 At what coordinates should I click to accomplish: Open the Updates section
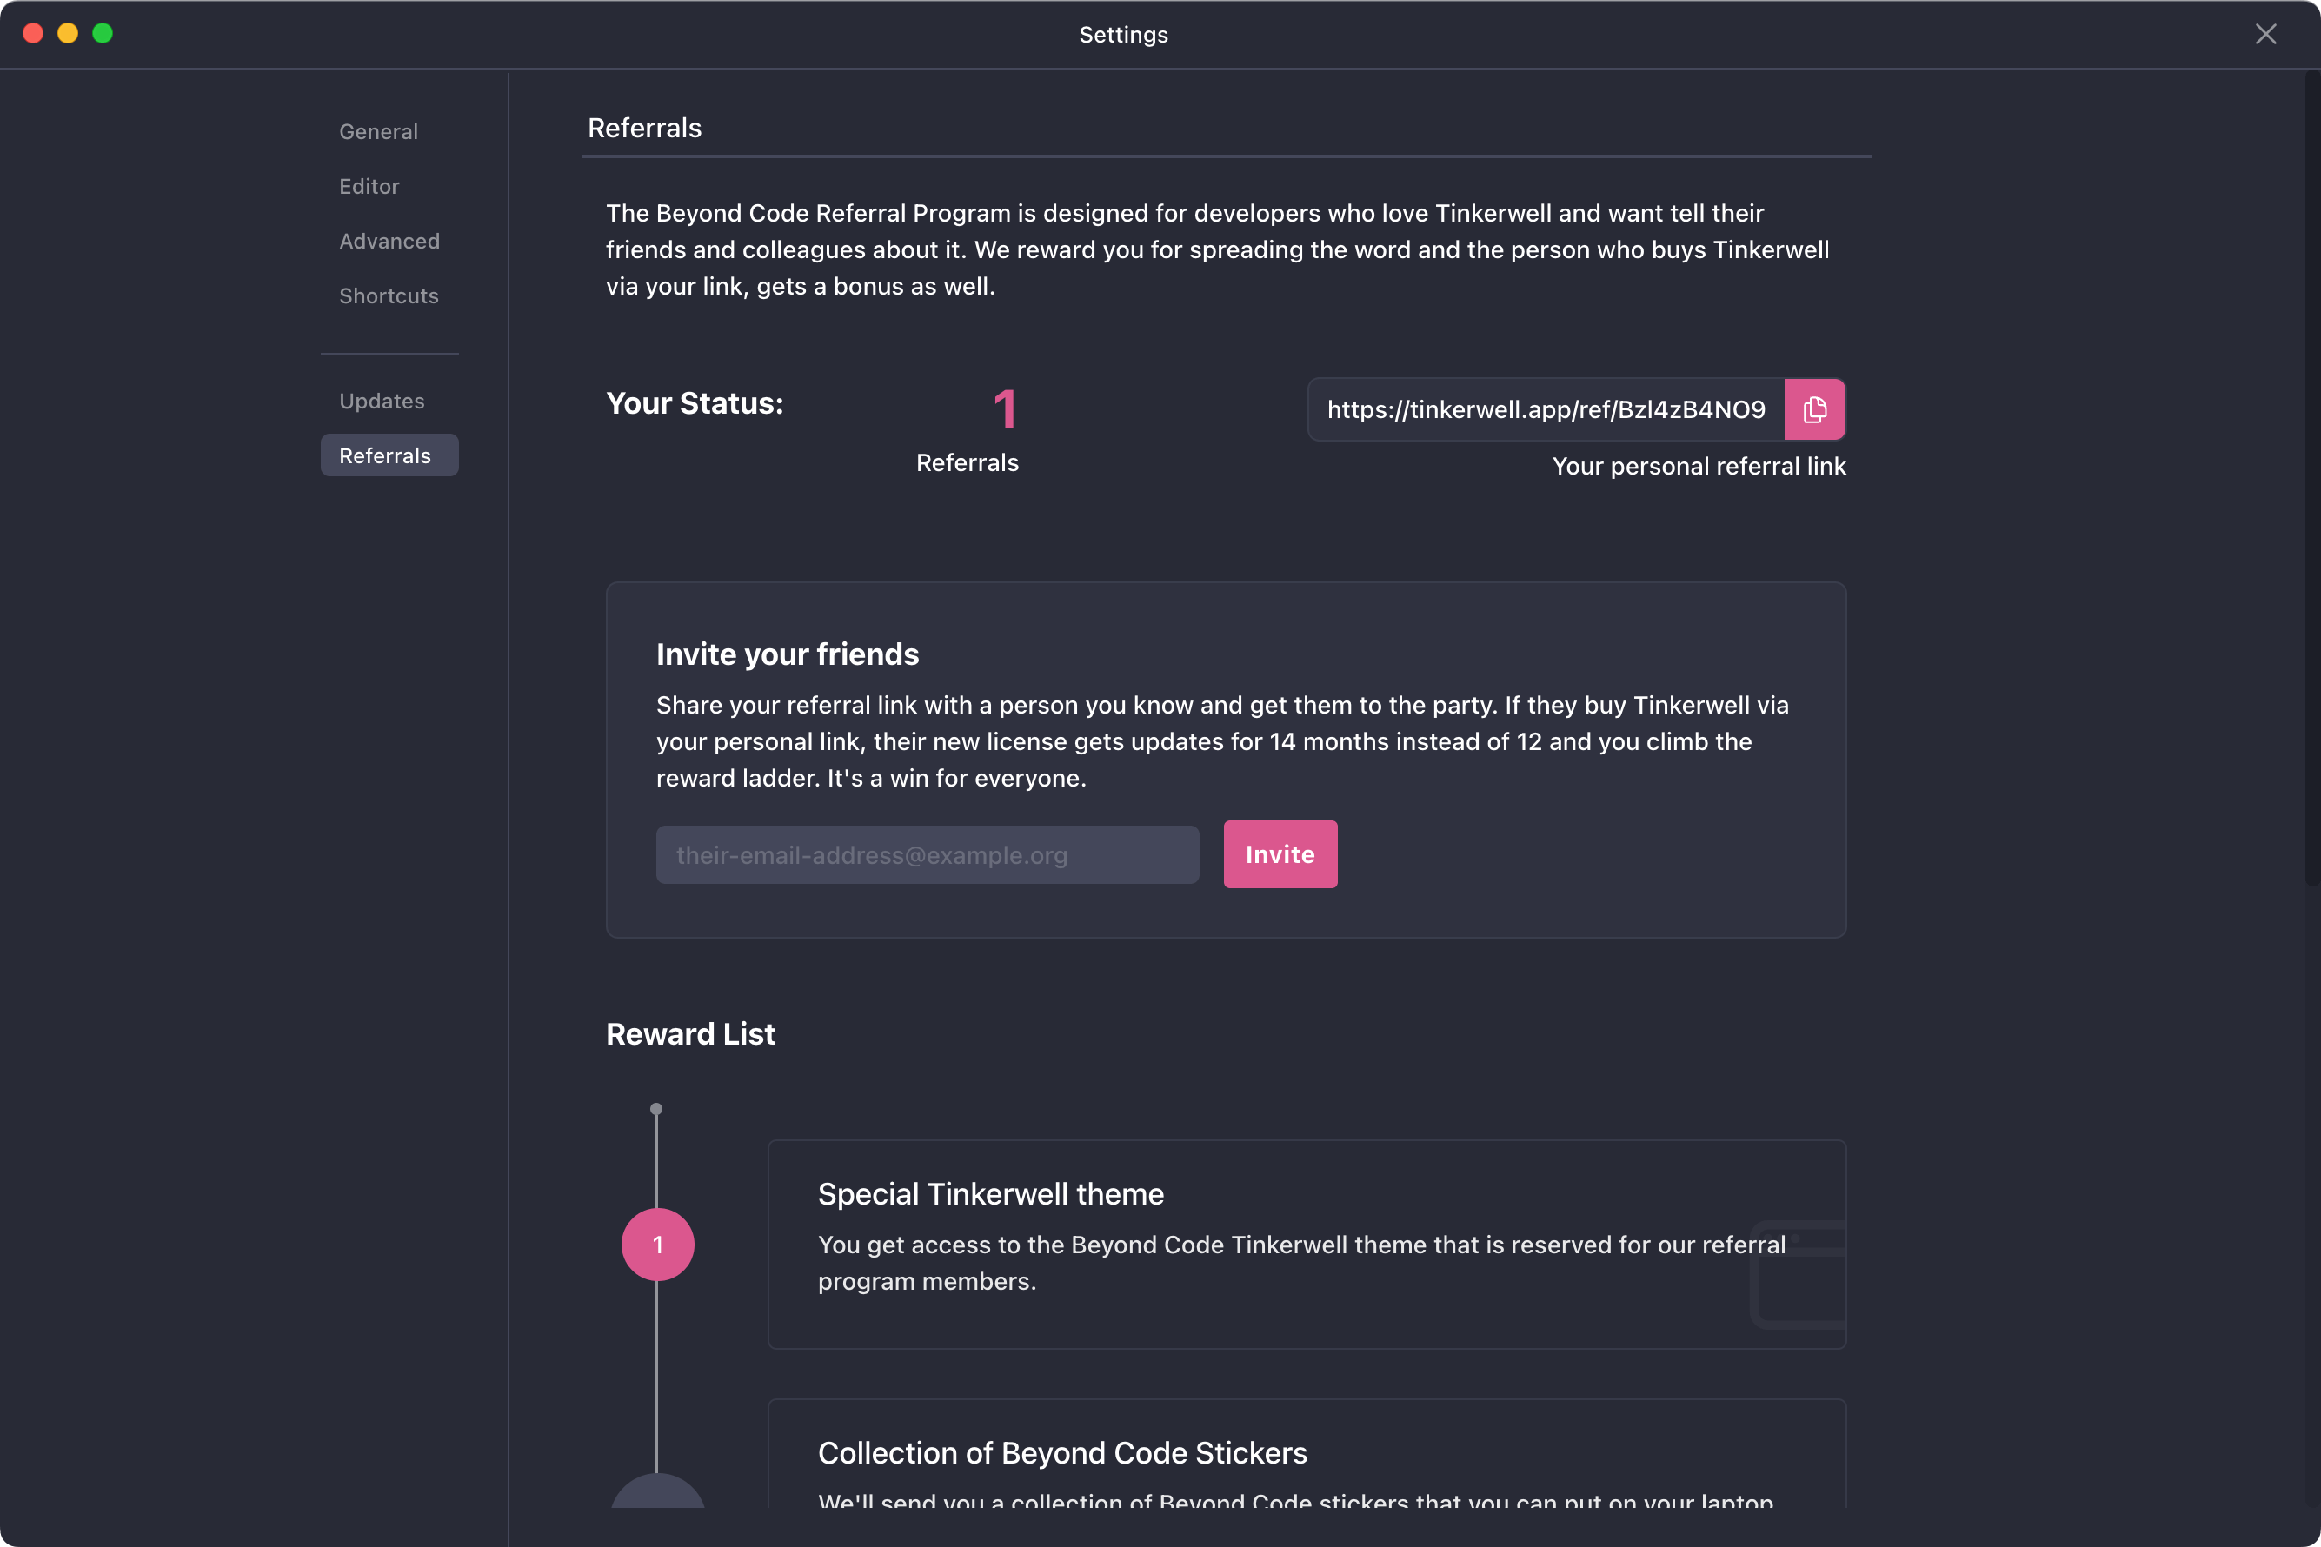tap(382, 401)
